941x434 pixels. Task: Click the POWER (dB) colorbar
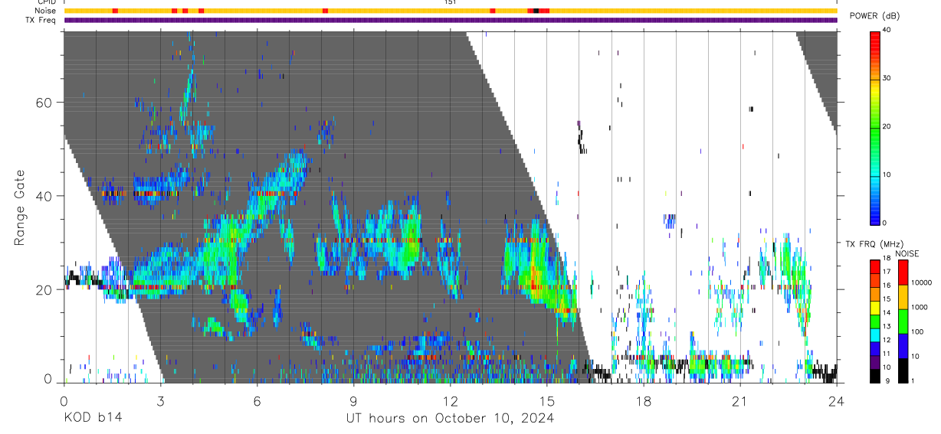pos(874,127)
